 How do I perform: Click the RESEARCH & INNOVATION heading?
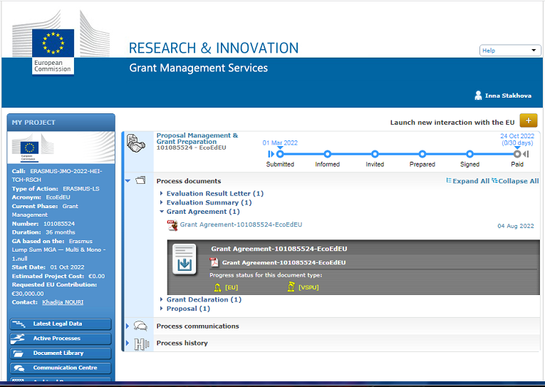click(x=214, y=48)
